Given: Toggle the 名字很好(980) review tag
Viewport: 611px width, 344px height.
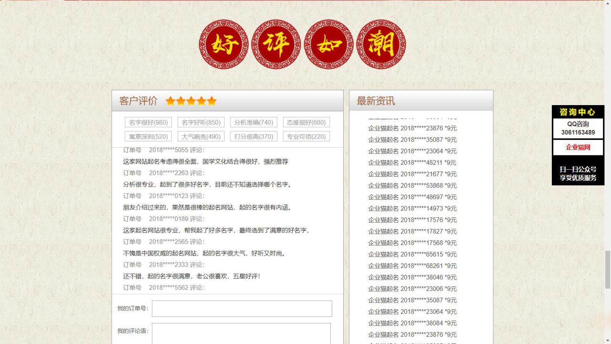Looking at the screenshot, I should click(148, 122).
